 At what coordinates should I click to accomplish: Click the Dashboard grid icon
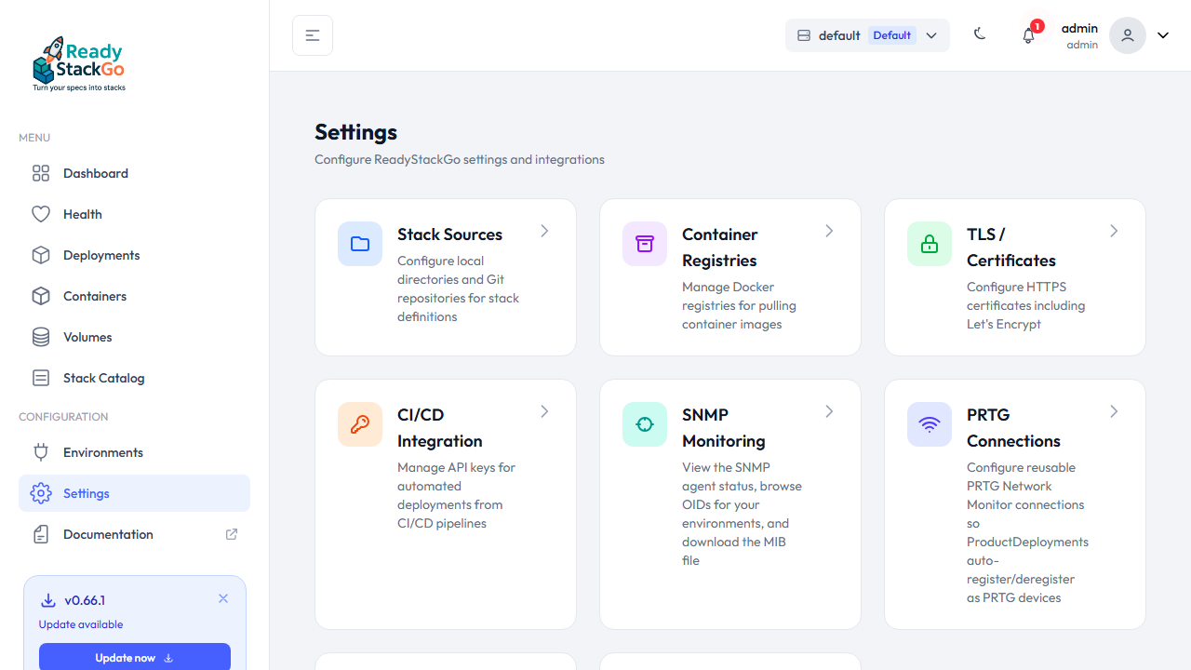pyautogui.click(x=41, y=173)
